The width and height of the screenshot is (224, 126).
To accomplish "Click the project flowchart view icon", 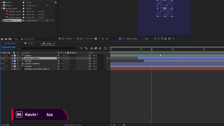I will click(56, 2).
